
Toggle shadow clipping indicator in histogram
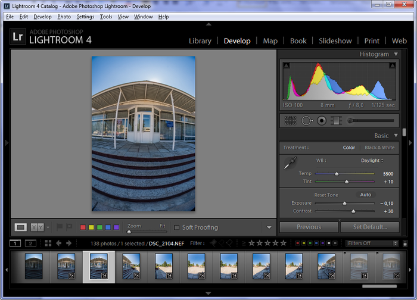pyautogui.click(x=286, y=65)
